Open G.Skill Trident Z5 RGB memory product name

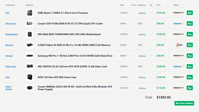point(74,45)
